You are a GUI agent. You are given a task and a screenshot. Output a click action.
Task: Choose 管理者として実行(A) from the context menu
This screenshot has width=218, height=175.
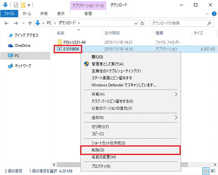click(x=131, y=64)
